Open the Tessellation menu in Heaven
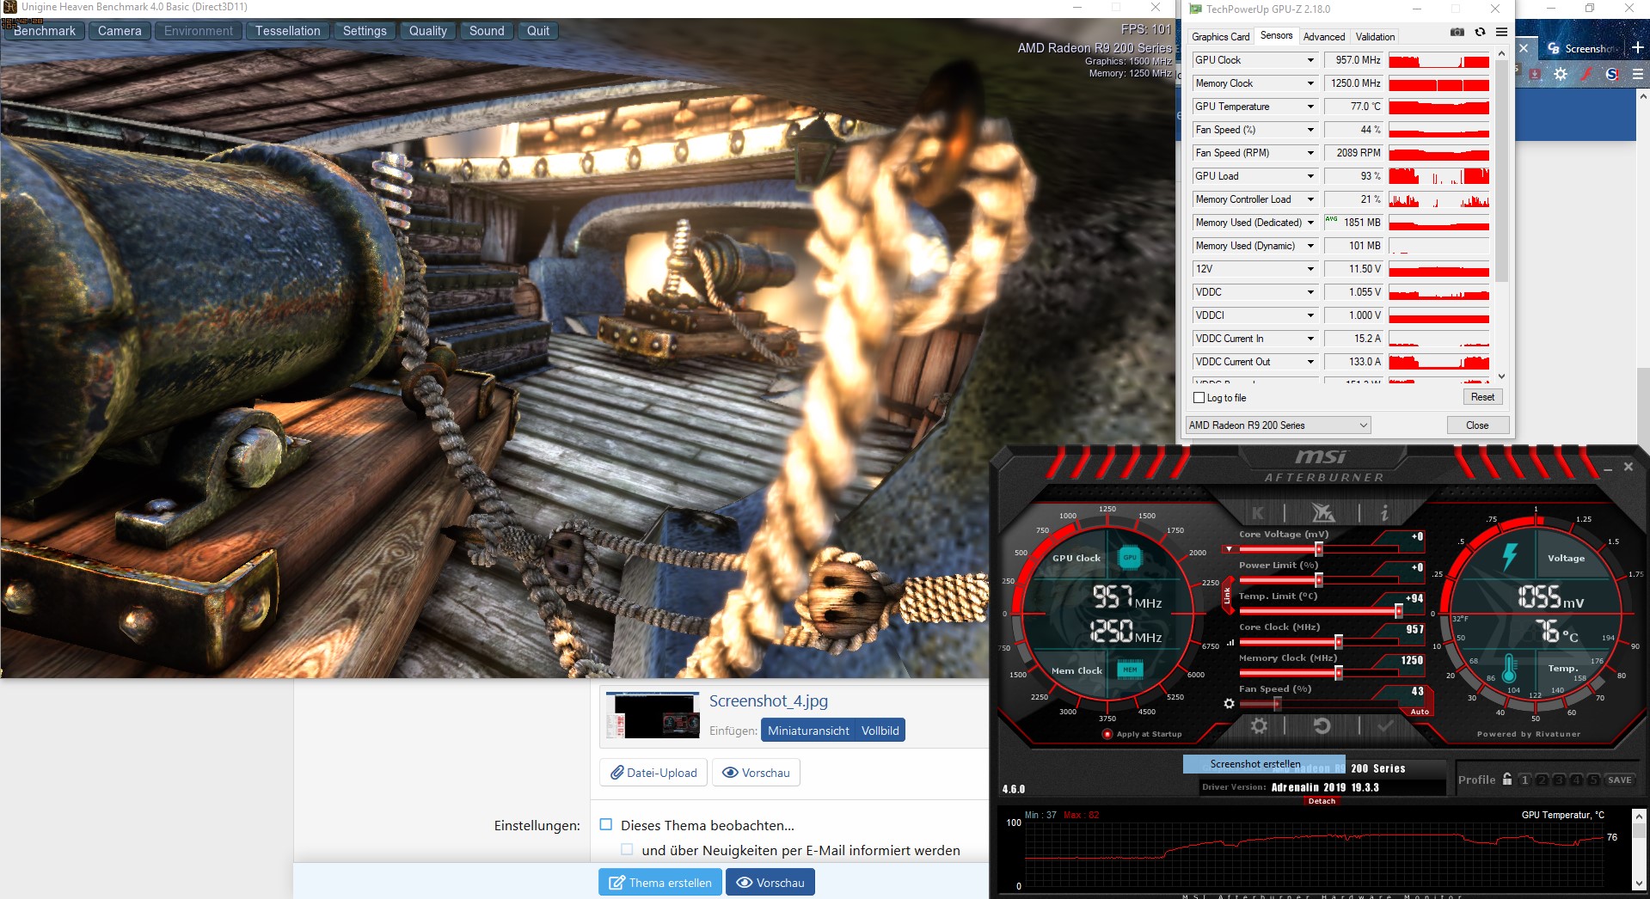Screen dimensions: 1650x899 click(287, 31)
